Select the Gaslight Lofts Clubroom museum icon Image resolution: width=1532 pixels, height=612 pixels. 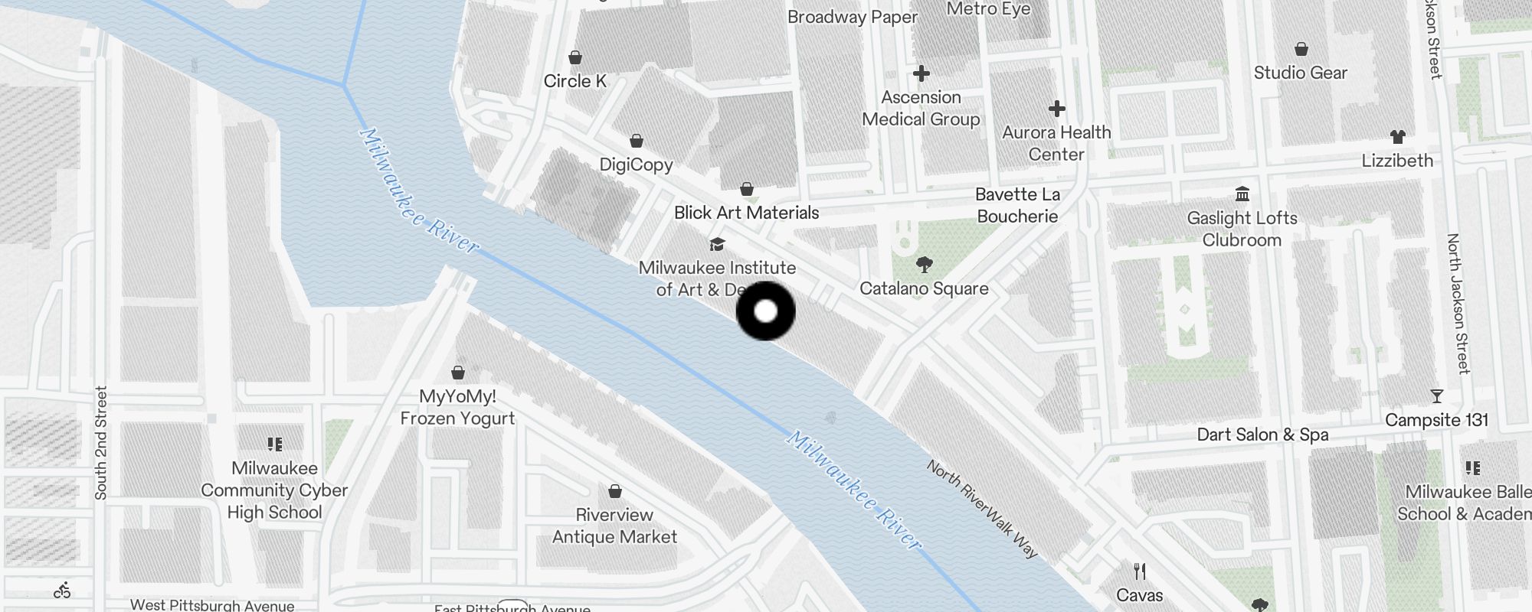tap(1242, 194)
